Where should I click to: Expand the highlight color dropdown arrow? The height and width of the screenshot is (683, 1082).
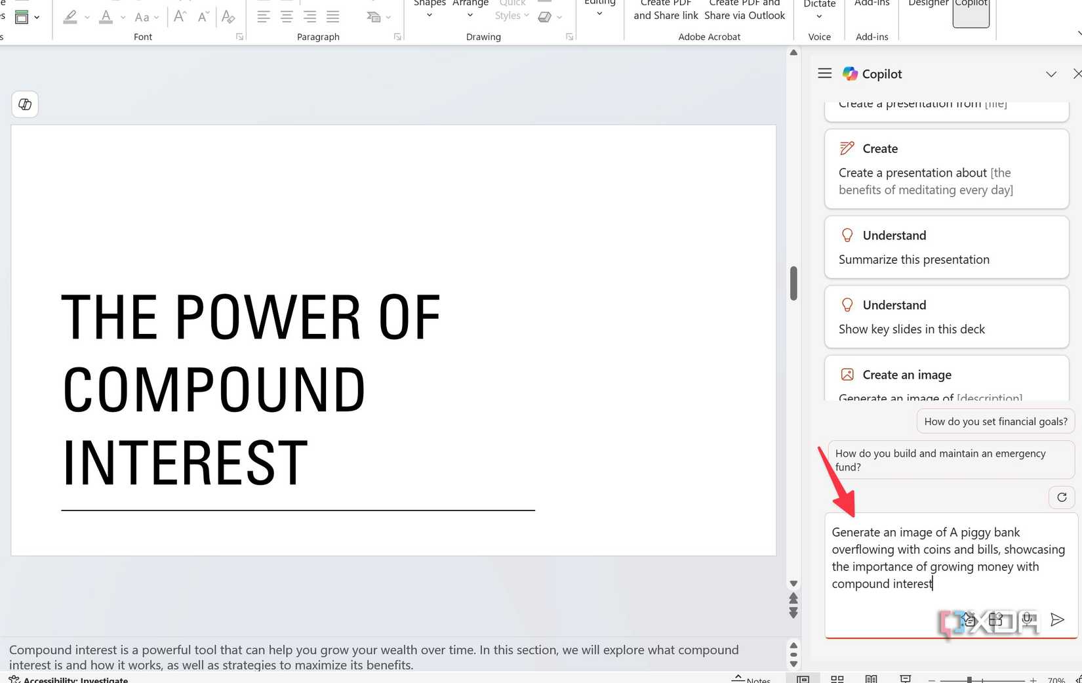click(x=87, y=18)
